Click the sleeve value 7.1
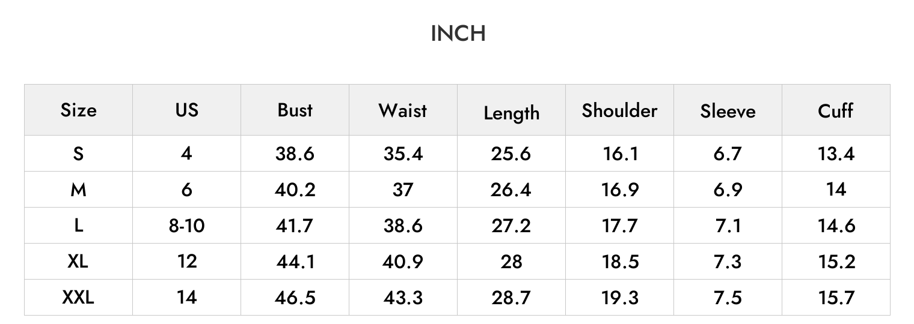Viewport: 914px width, 324px height. click(x=728, y=226)
